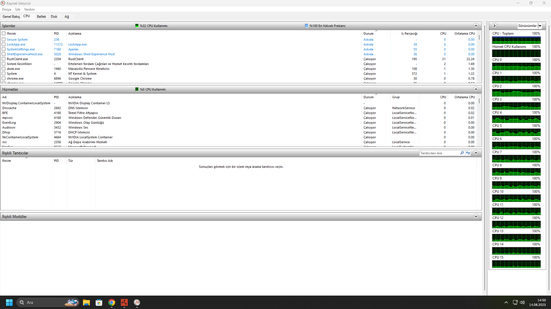The width and height of the screenshot is (551, 309).
Task: Collapse the İlişkili Tanıtıcılar section
Action: click(x=476, y=153)
